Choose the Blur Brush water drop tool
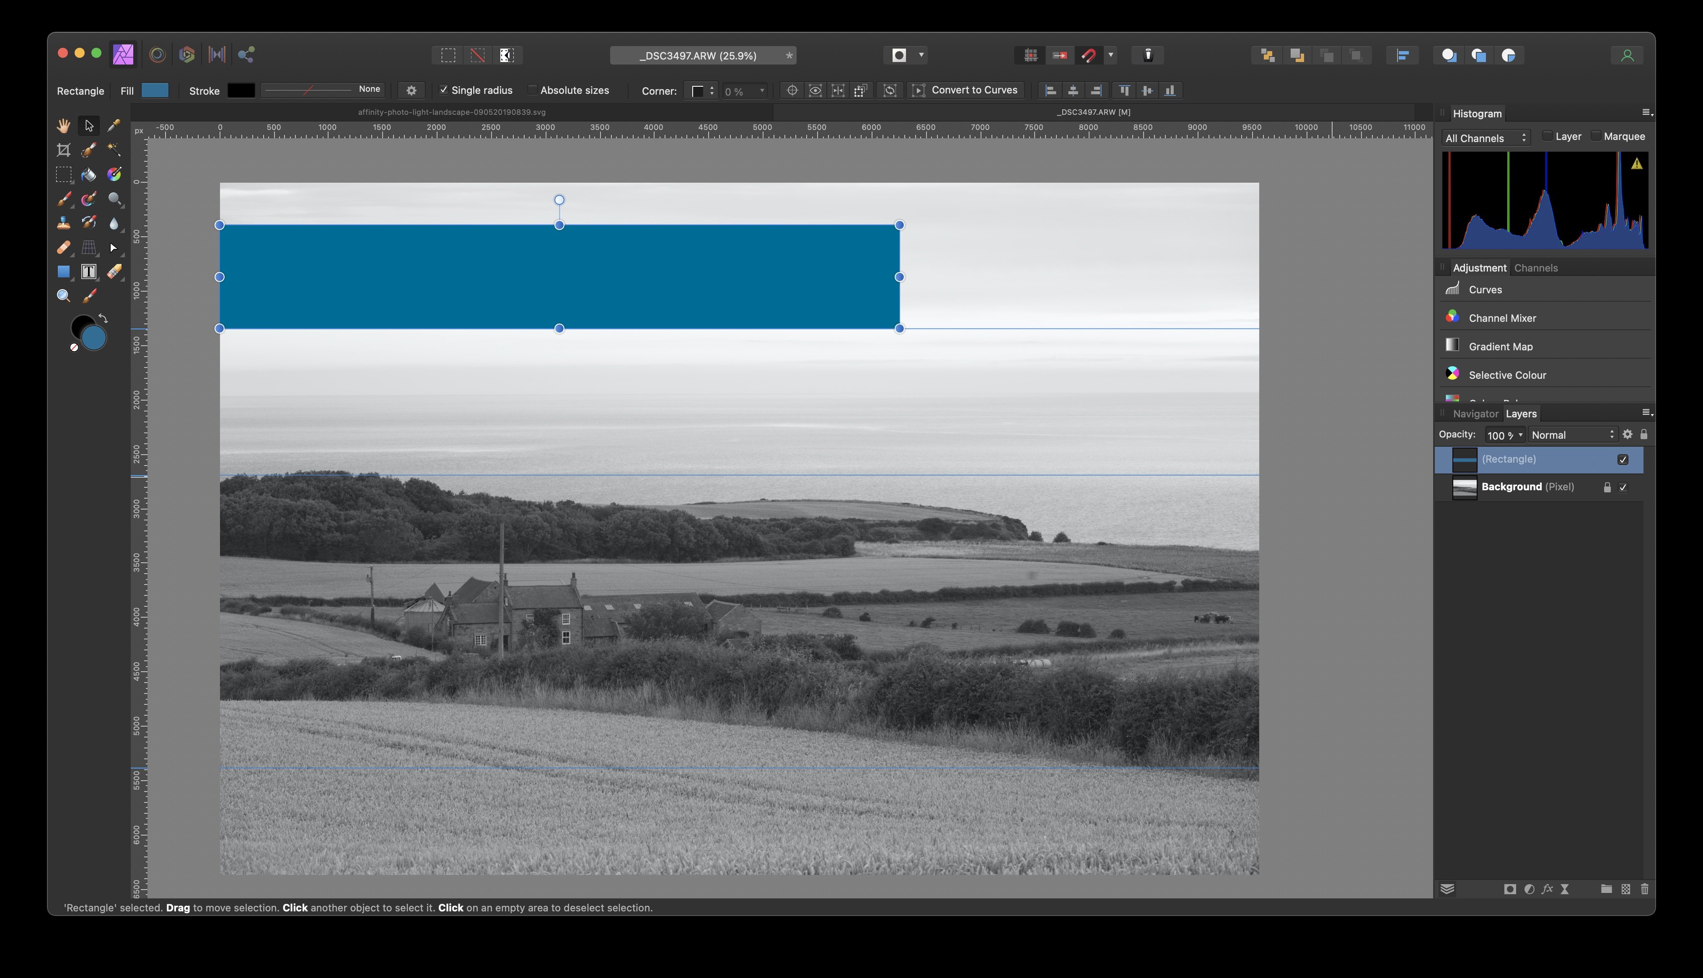 [x=114, y=223]
